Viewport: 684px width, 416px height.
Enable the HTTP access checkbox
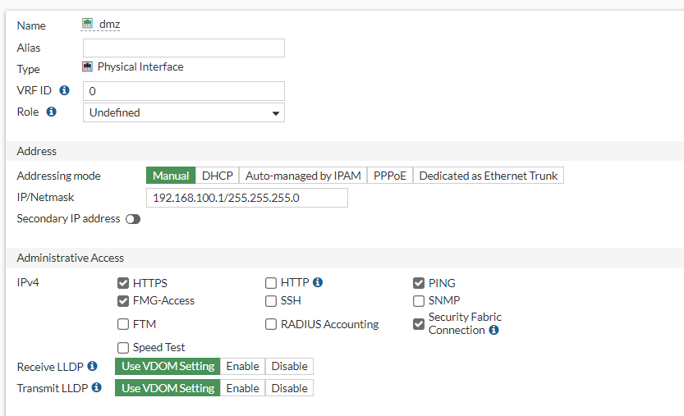(271, 283)
